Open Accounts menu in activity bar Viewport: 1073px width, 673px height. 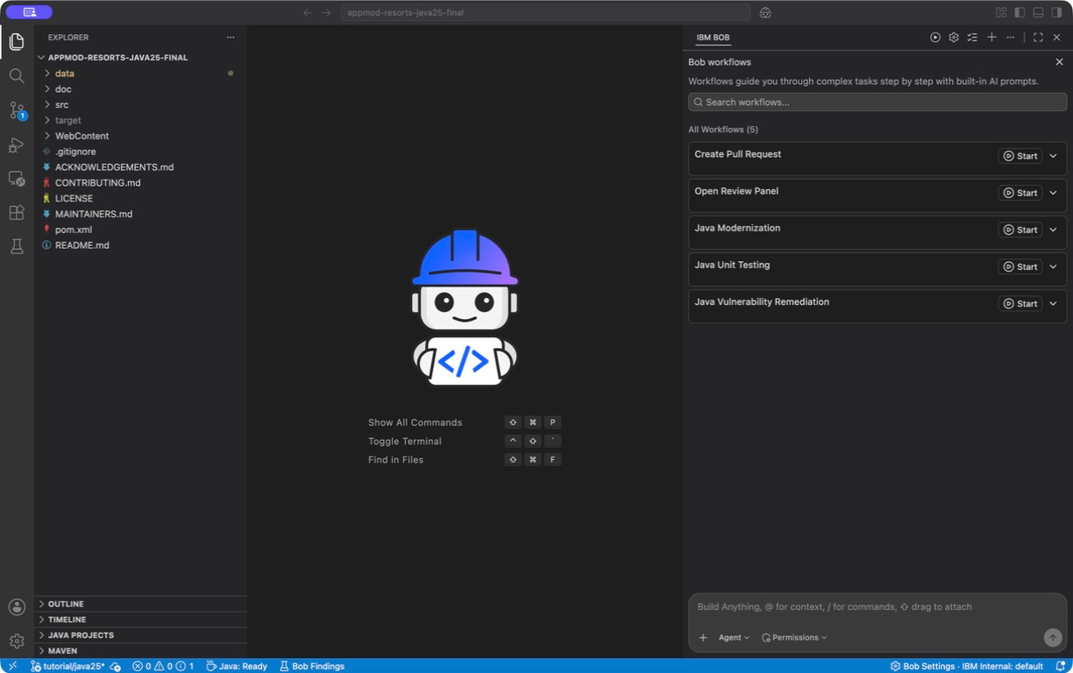tap(17, 606)
